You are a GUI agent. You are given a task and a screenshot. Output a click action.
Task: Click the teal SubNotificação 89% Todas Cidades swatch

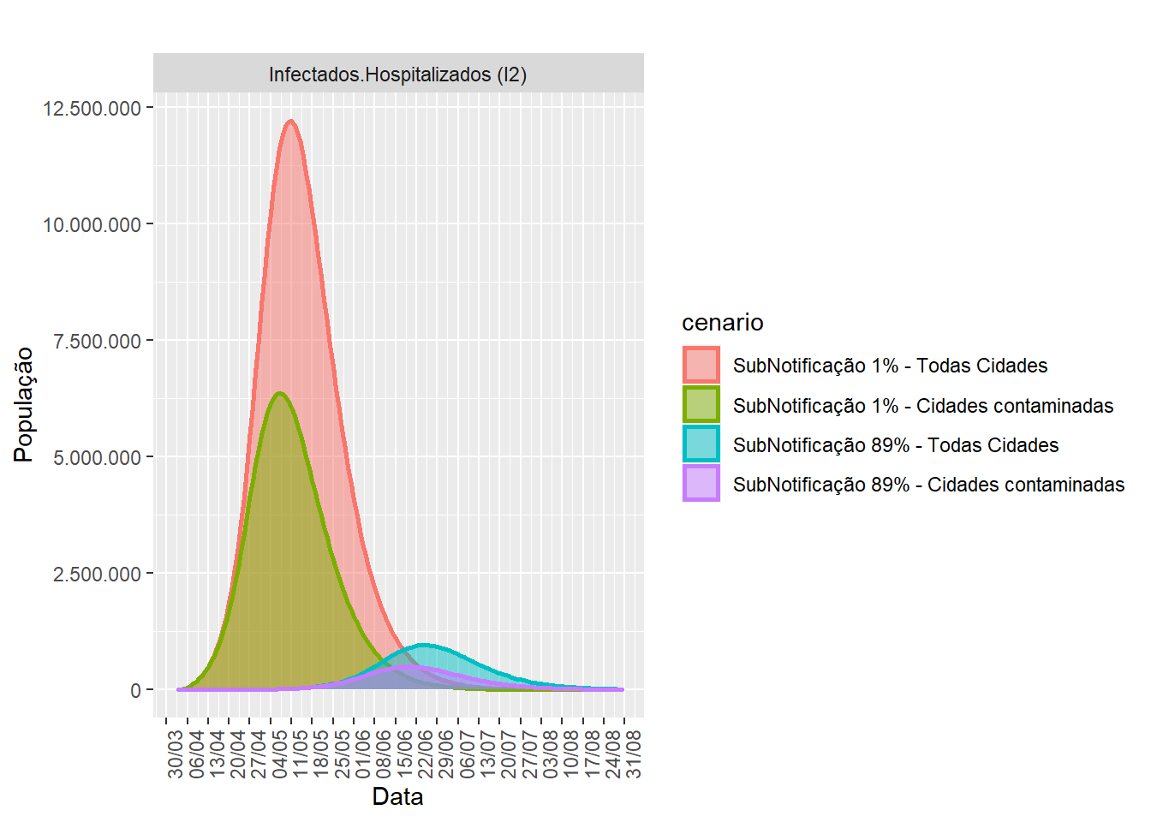tap(701, 444)
